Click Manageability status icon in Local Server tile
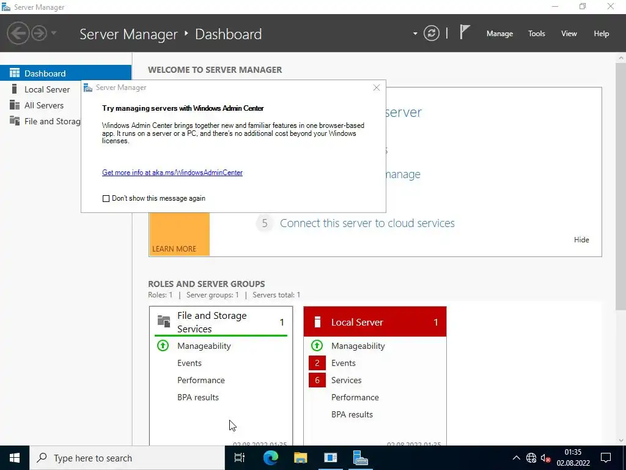Viewport: 626px width, 470px height. tap(317, 345)
